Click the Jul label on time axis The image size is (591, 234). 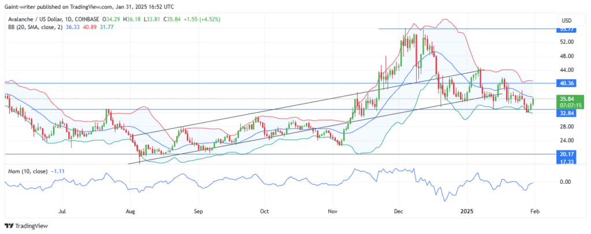tap(63, 212)
